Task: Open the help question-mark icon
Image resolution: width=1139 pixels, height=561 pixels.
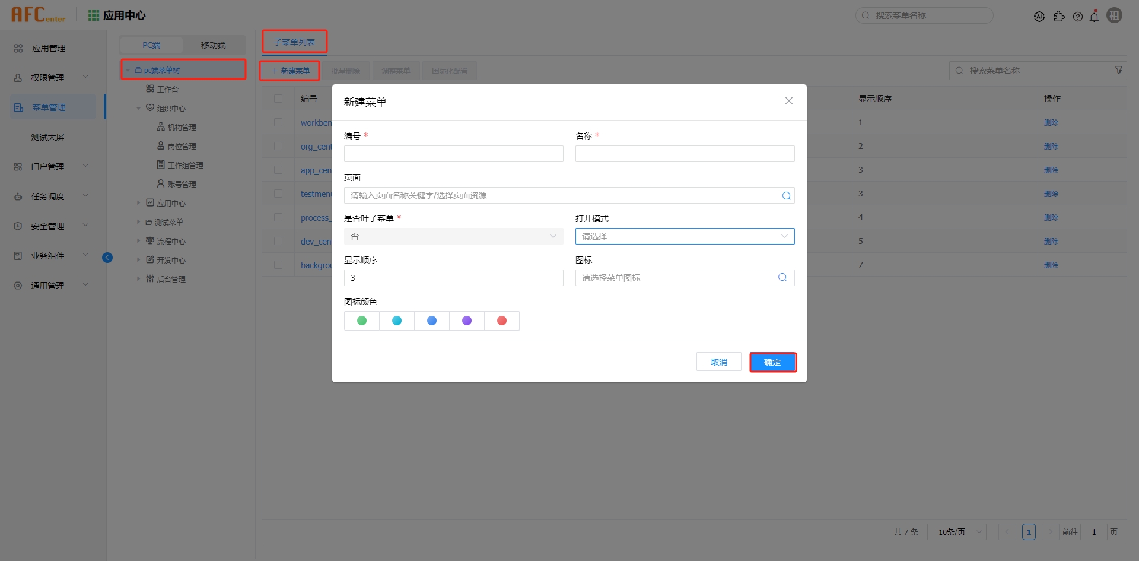Action: (x=1077, y=16)
